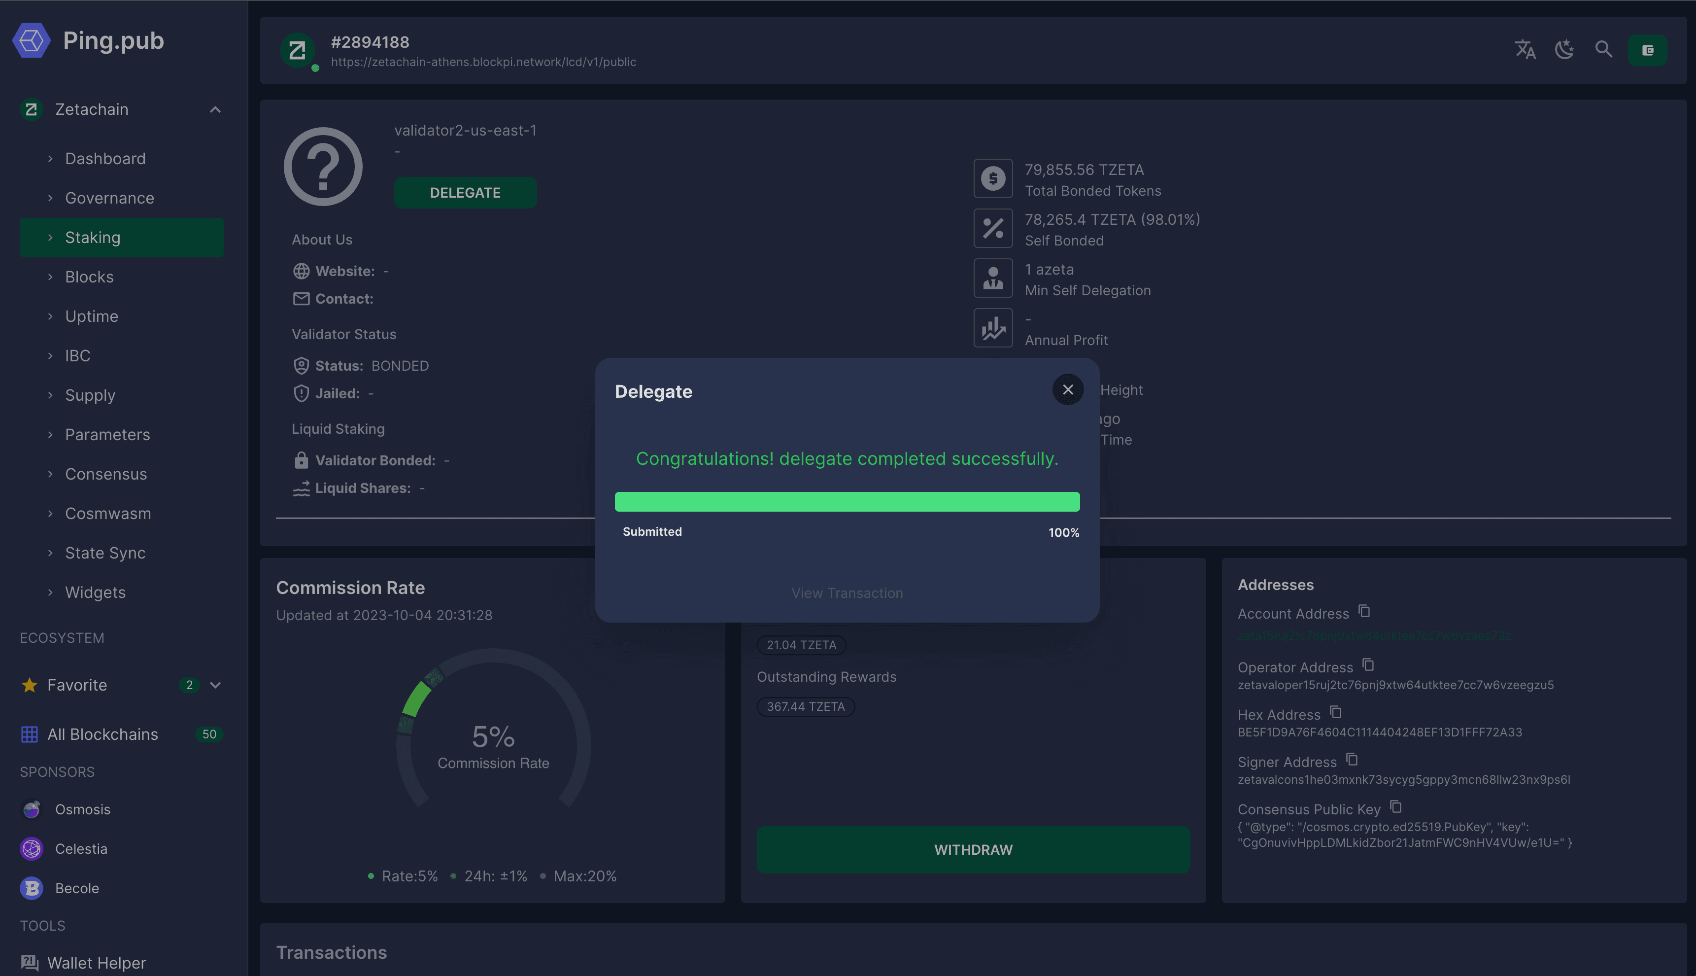Screen dimensions: 1696x976
Task: Click the Ping.pub logo icon
Action: coord(32,41)
